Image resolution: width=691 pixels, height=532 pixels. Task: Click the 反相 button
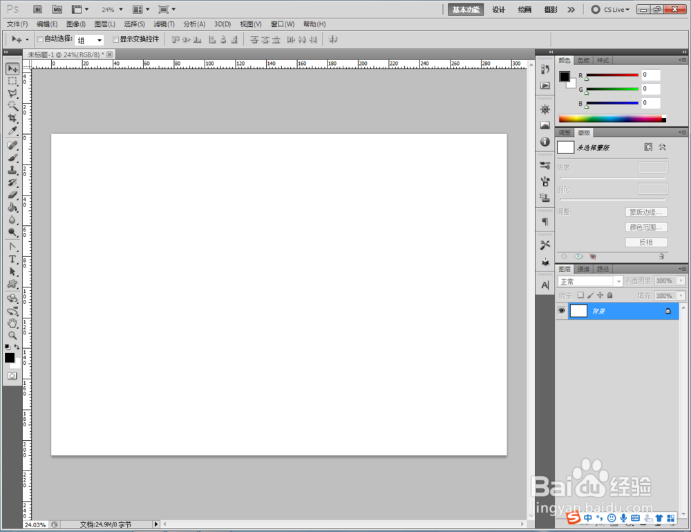(x=646, y=243)
